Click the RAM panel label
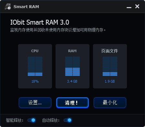This screenshot has width=145, height=127. coord(72,51)
